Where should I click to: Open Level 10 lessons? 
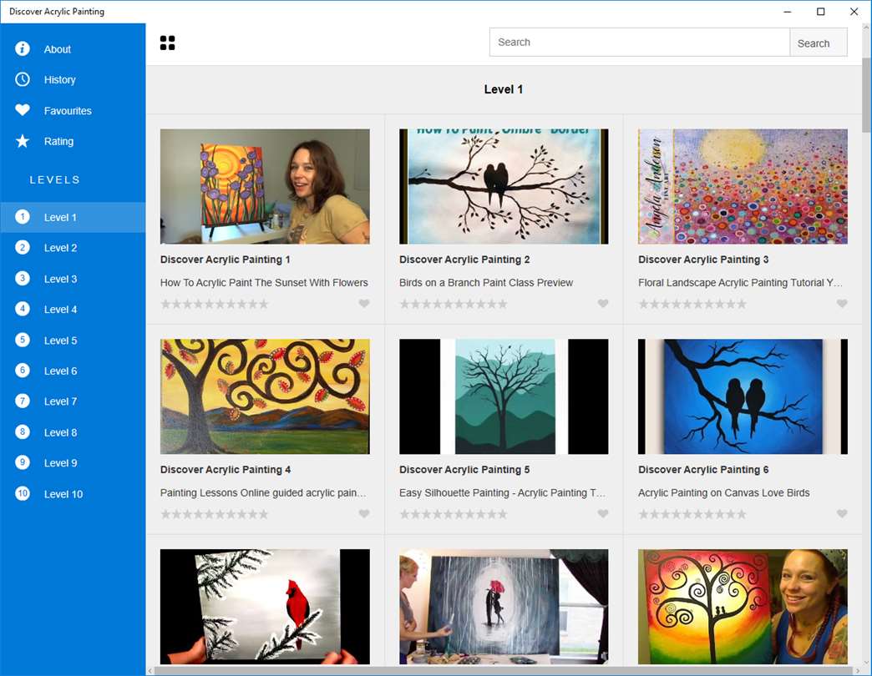(x=73, y=494)
